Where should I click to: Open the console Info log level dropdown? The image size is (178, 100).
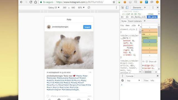(x=152, y=81)
